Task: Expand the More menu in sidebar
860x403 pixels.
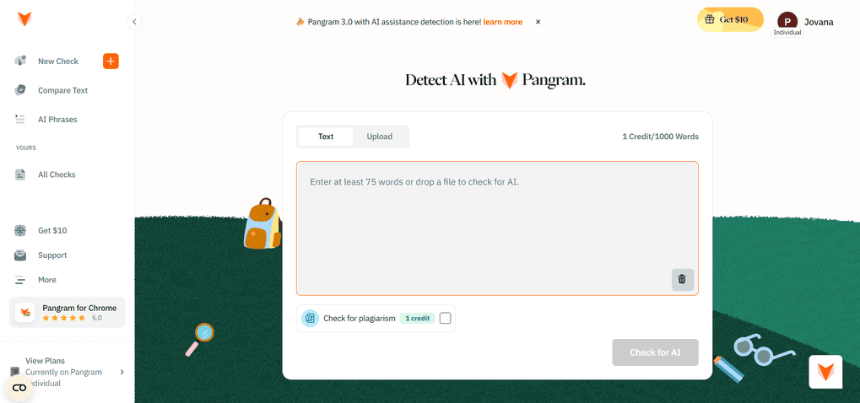Action: tap(46, 280)
